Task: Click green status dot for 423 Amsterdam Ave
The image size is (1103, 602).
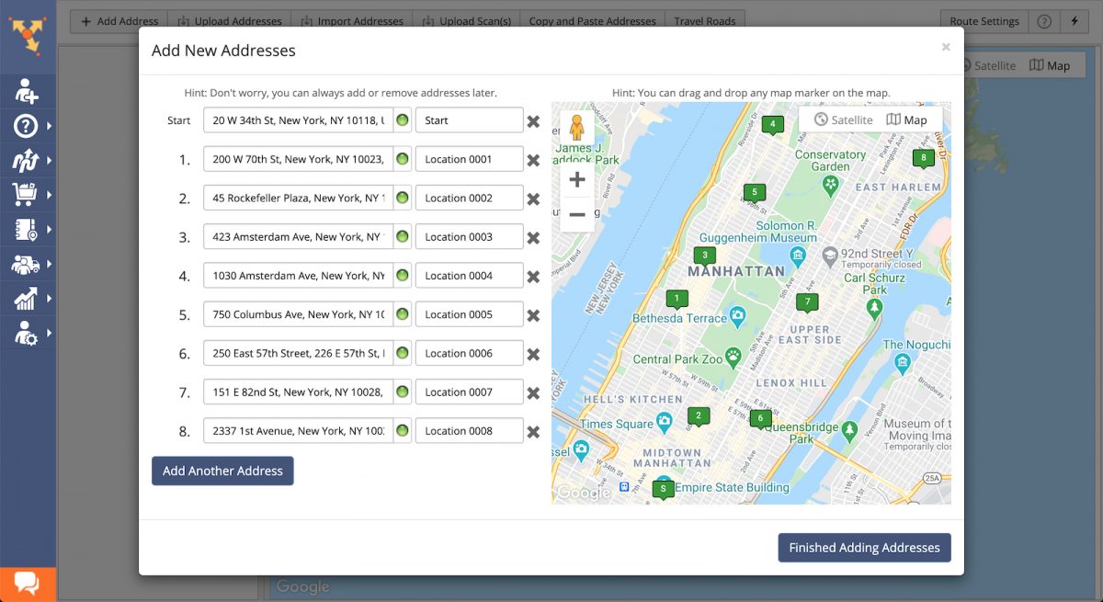Action: [x=402, y=237]
